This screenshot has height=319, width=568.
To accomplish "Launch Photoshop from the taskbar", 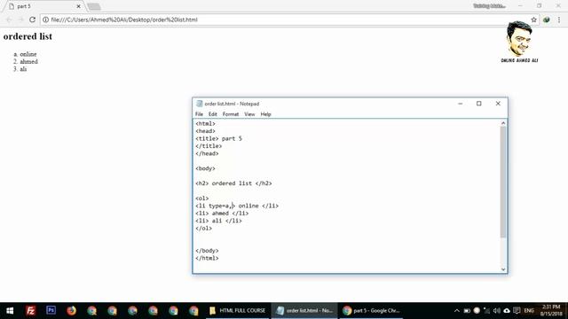I will [x=51, y=310].
